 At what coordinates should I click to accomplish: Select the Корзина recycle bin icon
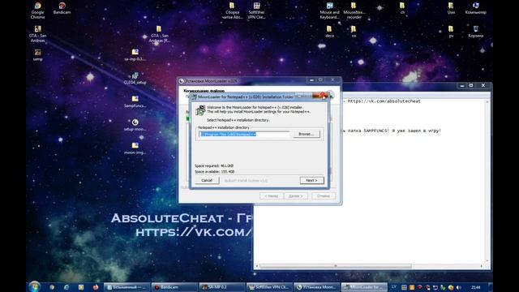pos(476,32)
